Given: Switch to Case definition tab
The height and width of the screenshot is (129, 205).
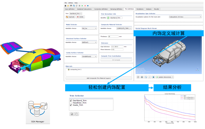Looking at the screenshot, I should [70, 9].
